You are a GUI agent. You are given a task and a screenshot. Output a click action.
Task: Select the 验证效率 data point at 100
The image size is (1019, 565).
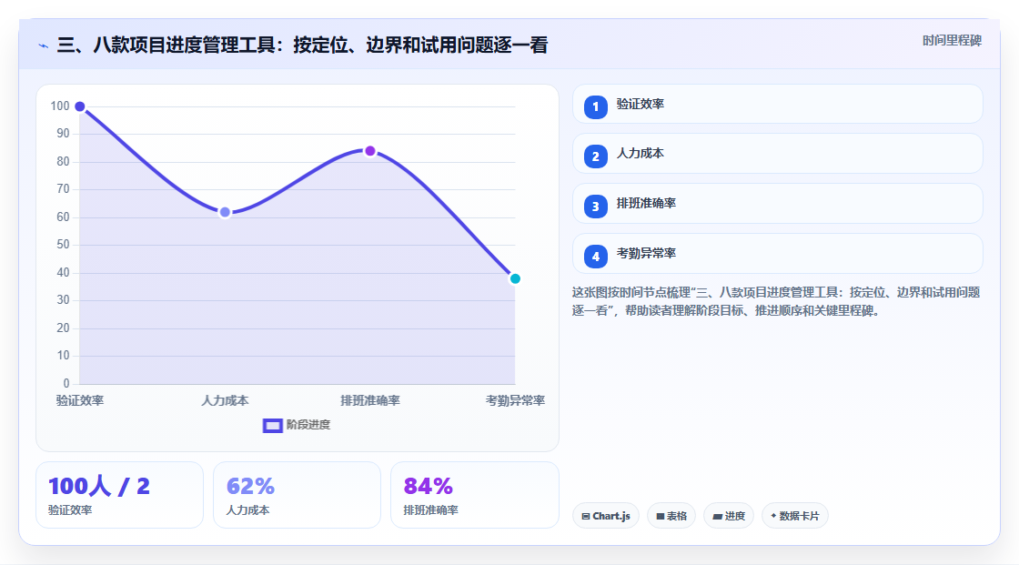tap(80, 106)
